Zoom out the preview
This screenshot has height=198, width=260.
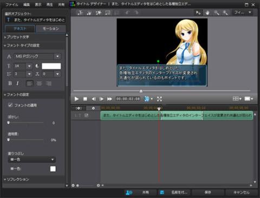(216, 12)
